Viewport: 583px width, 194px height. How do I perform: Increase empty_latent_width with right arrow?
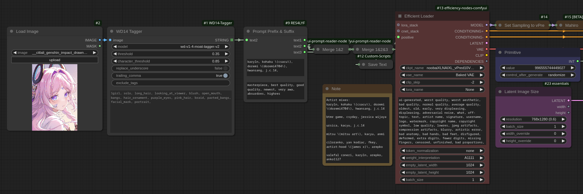click(481, 165)
